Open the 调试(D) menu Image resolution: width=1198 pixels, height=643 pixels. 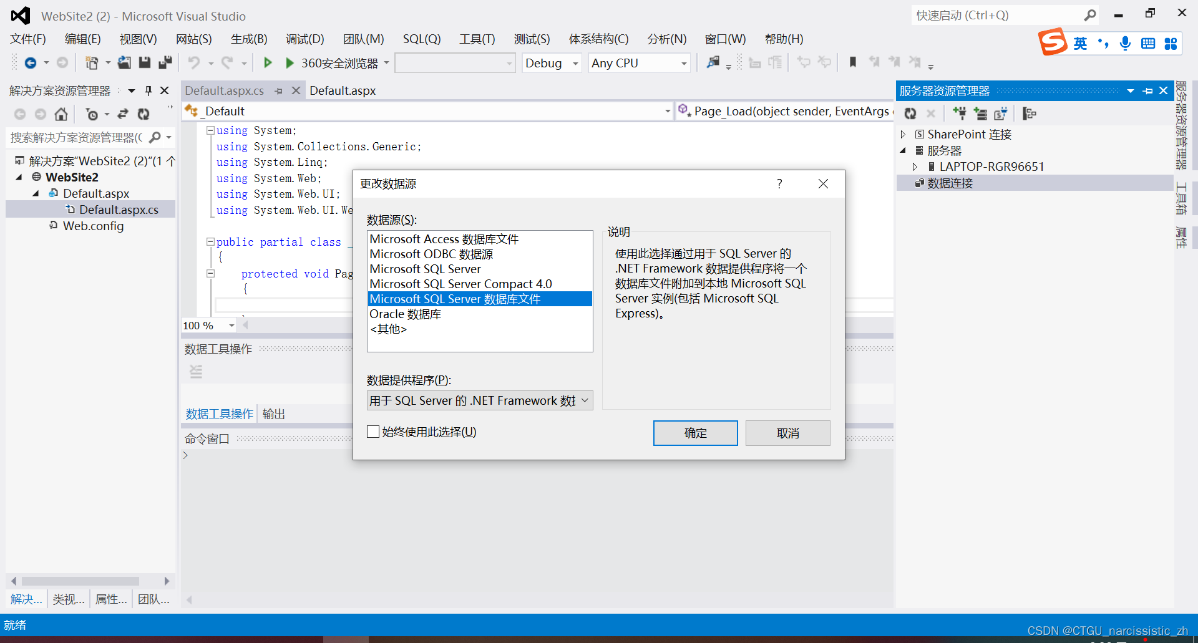(305, 39)
